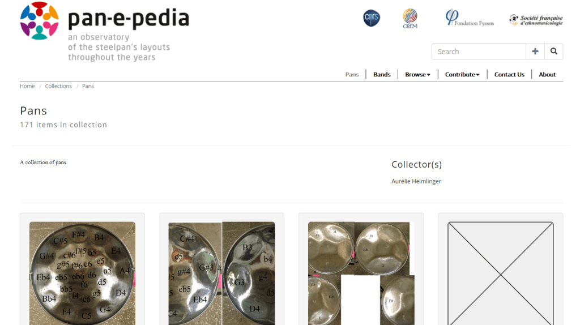Open the four-pan collage thumbnail
The height and width of the screenshot is (325, 580).
pyautogui.click(x=361, y=273)
